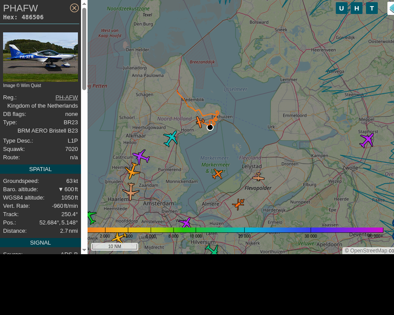Click the BRM AERO Bristell B23 text
The height and width of the screenshot is (315, 394).
click(48, 131)
